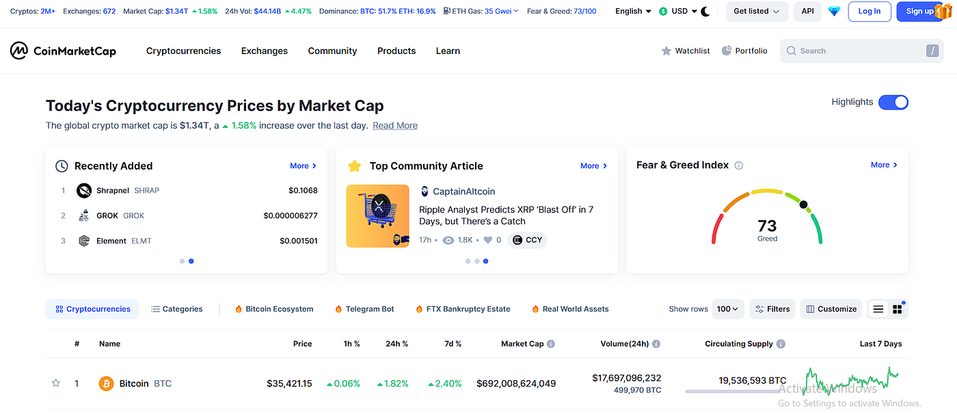Open the Customize button
This screenshot has width=957, height=413.
(831, 309)
